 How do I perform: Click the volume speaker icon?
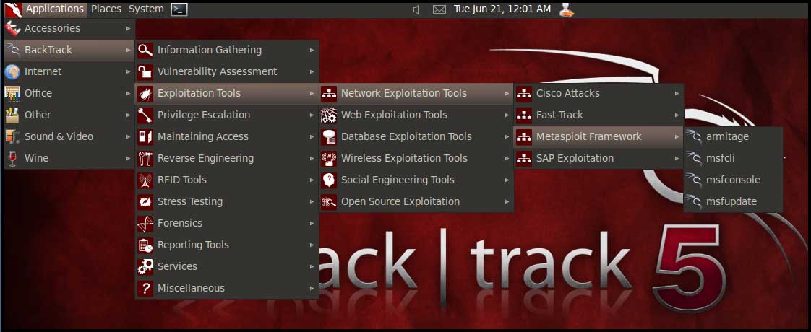tap(416, 9)
